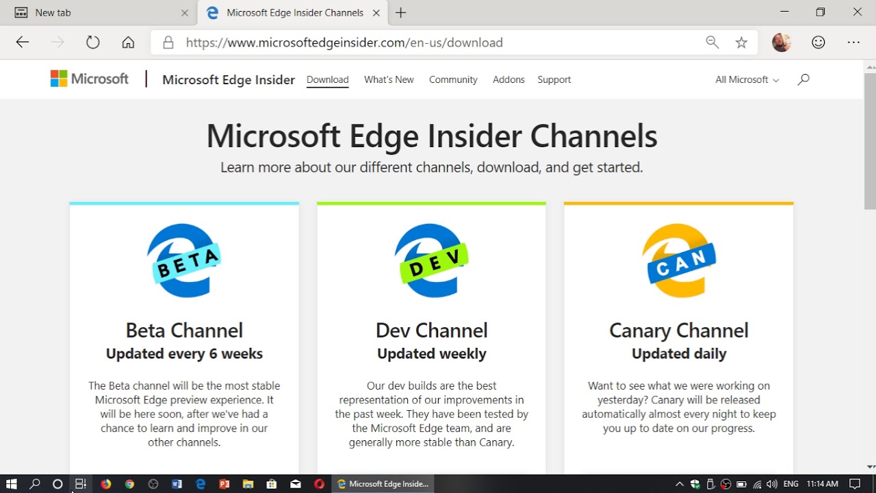The height and width of the screenshot is (493, 876).
Task: Click 'Updated daily' text
Action: (679, 354)
